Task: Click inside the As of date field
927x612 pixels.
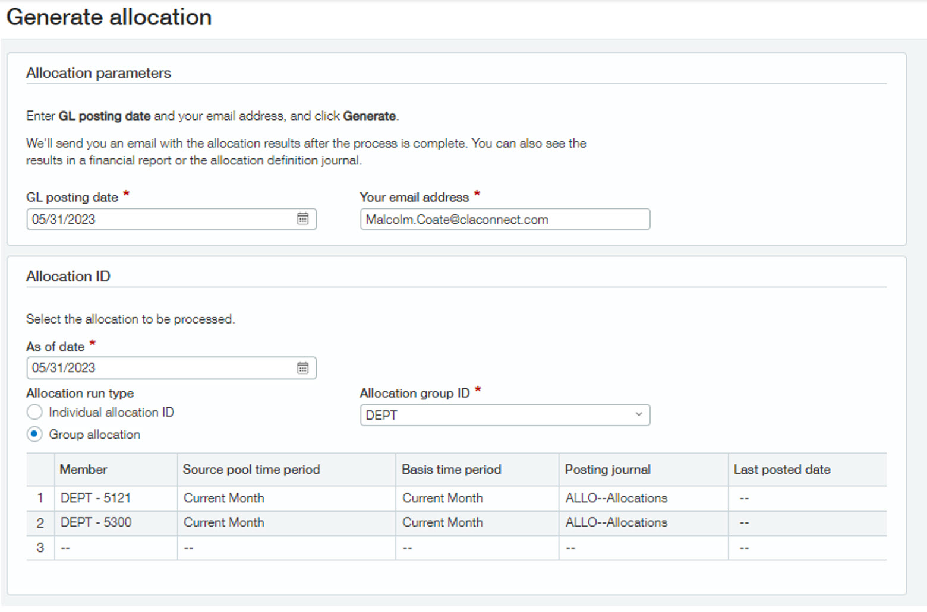Action: (x=160, y=368)
